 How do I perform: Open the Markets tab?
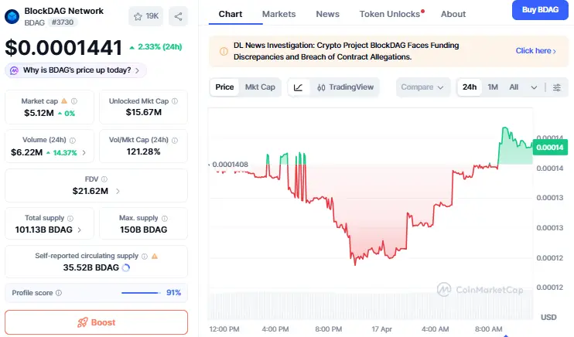(278, 14)
